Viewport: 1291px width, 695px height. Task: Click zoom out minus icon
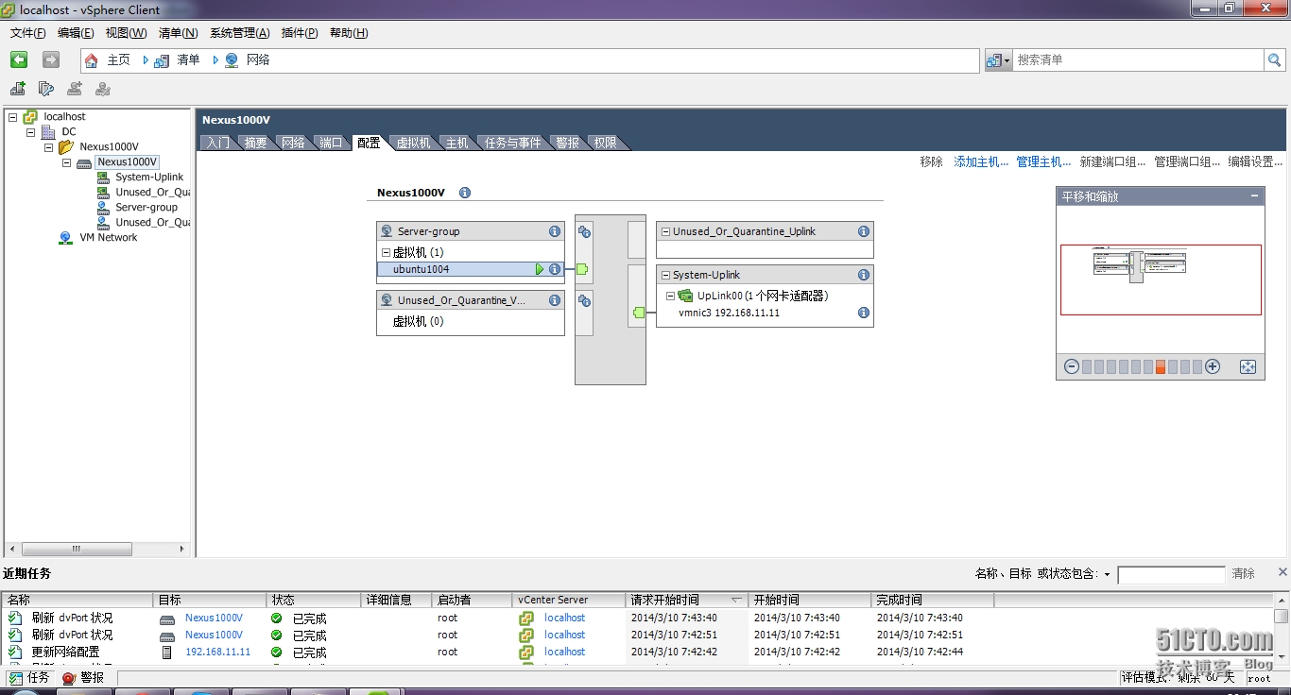pos(1072,366)
